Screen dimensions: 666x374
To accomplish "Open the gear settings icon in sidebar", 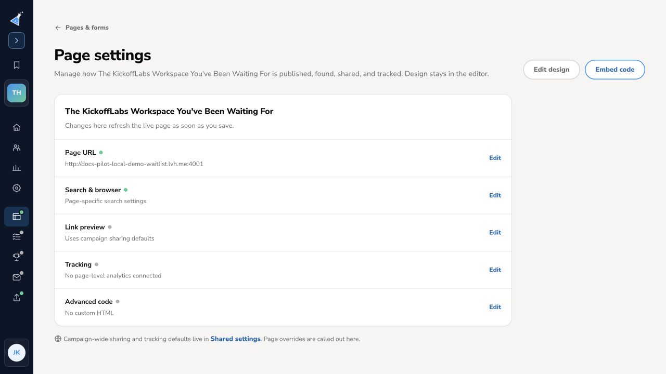I will (17, 188).
